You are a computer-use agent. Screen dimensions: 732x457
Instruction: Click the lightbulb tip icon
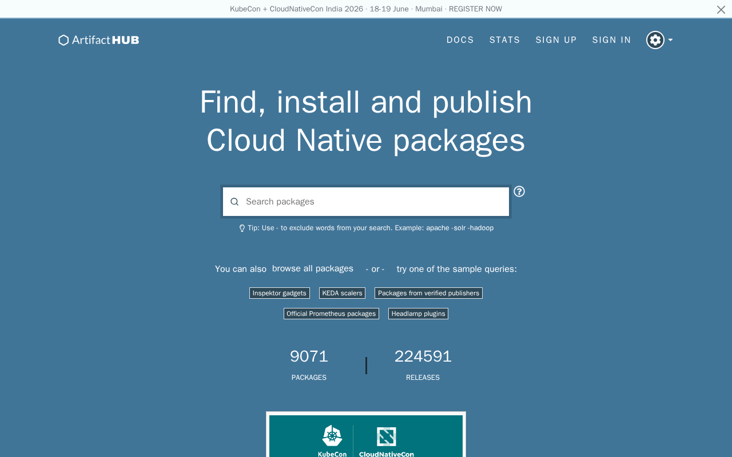[242, 228]
